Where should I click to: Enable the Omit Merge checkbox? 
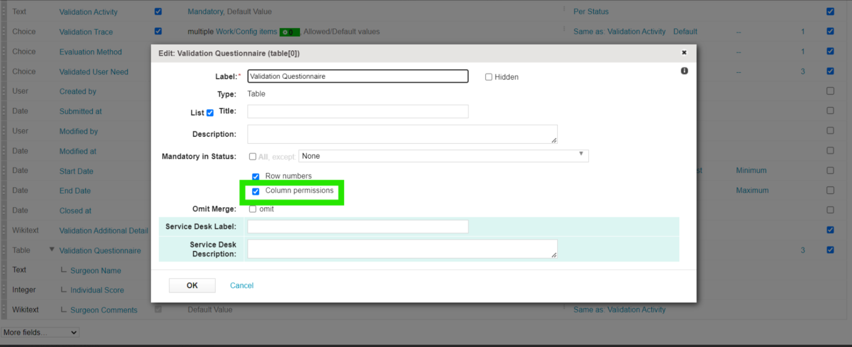pos(253,209)
